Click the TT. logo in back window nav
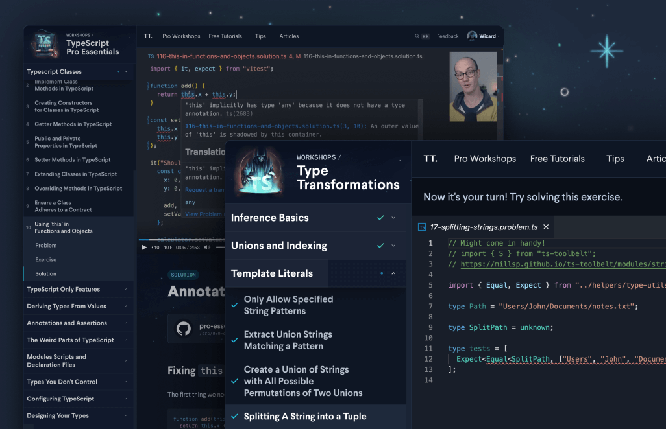Viewport: 666px width, 429px height. coord(148,36)
